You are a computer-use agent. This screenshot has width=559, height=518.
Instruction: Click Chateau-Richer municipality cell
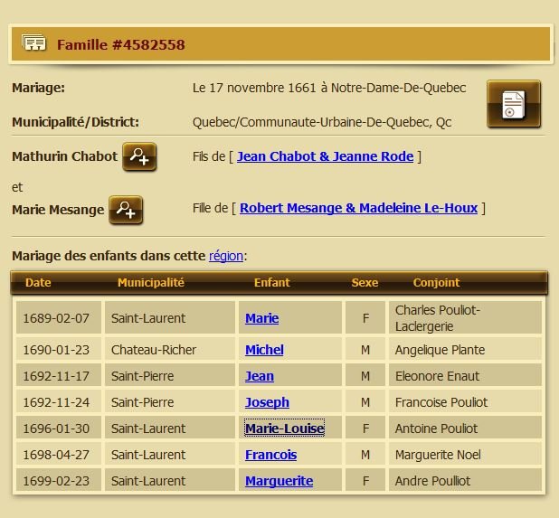[170, 350]
